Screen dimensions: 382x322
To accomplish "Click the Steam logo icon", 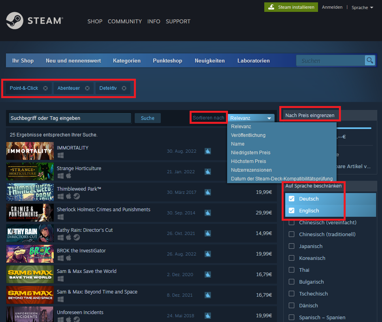I will point(15,21).
